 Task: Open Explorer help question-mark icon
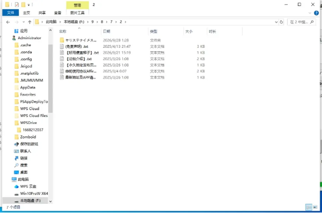[316, 13]
